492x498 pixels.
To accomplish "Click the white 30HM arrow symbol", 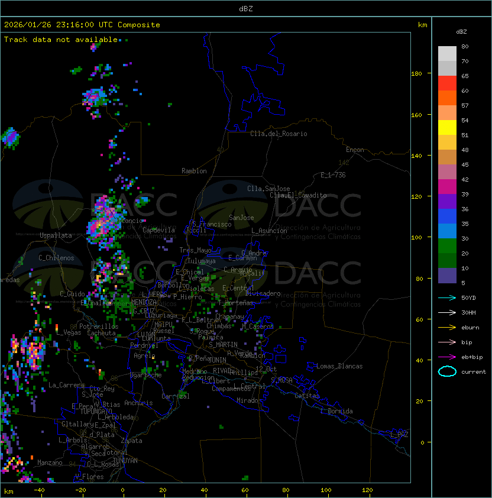I will (447, 312).
